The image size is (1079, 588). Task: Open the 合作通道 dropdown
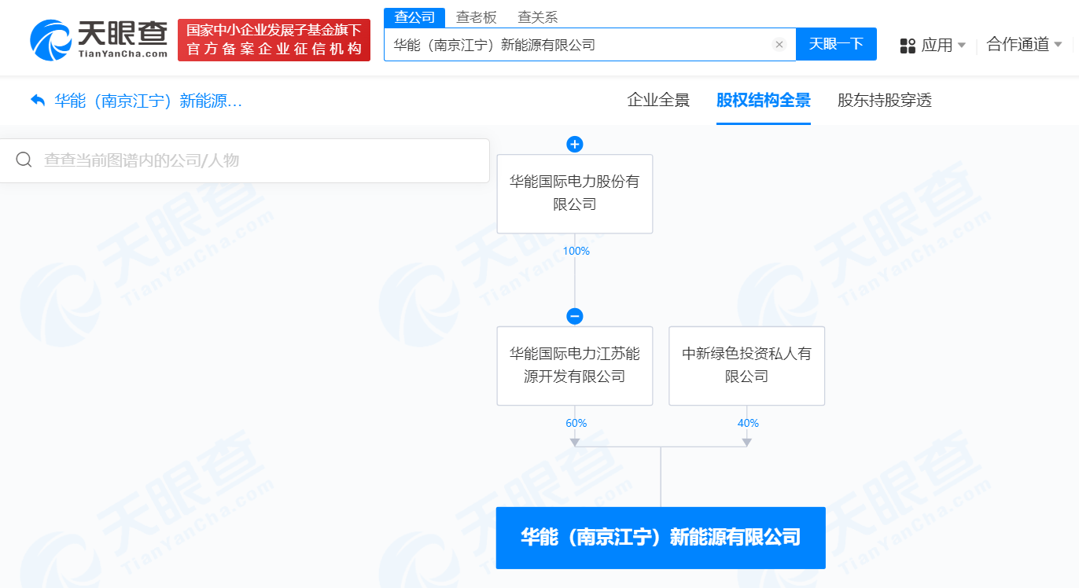pyautogui.click(x=1025, y=45)
